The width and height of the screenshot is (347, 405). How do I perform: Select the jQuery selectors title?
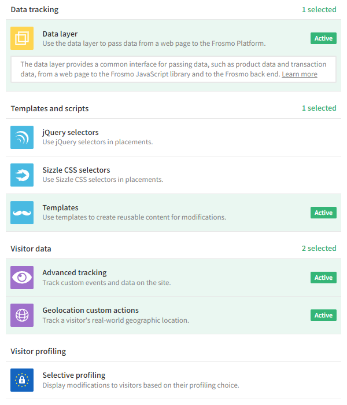[x=70, y=132]
